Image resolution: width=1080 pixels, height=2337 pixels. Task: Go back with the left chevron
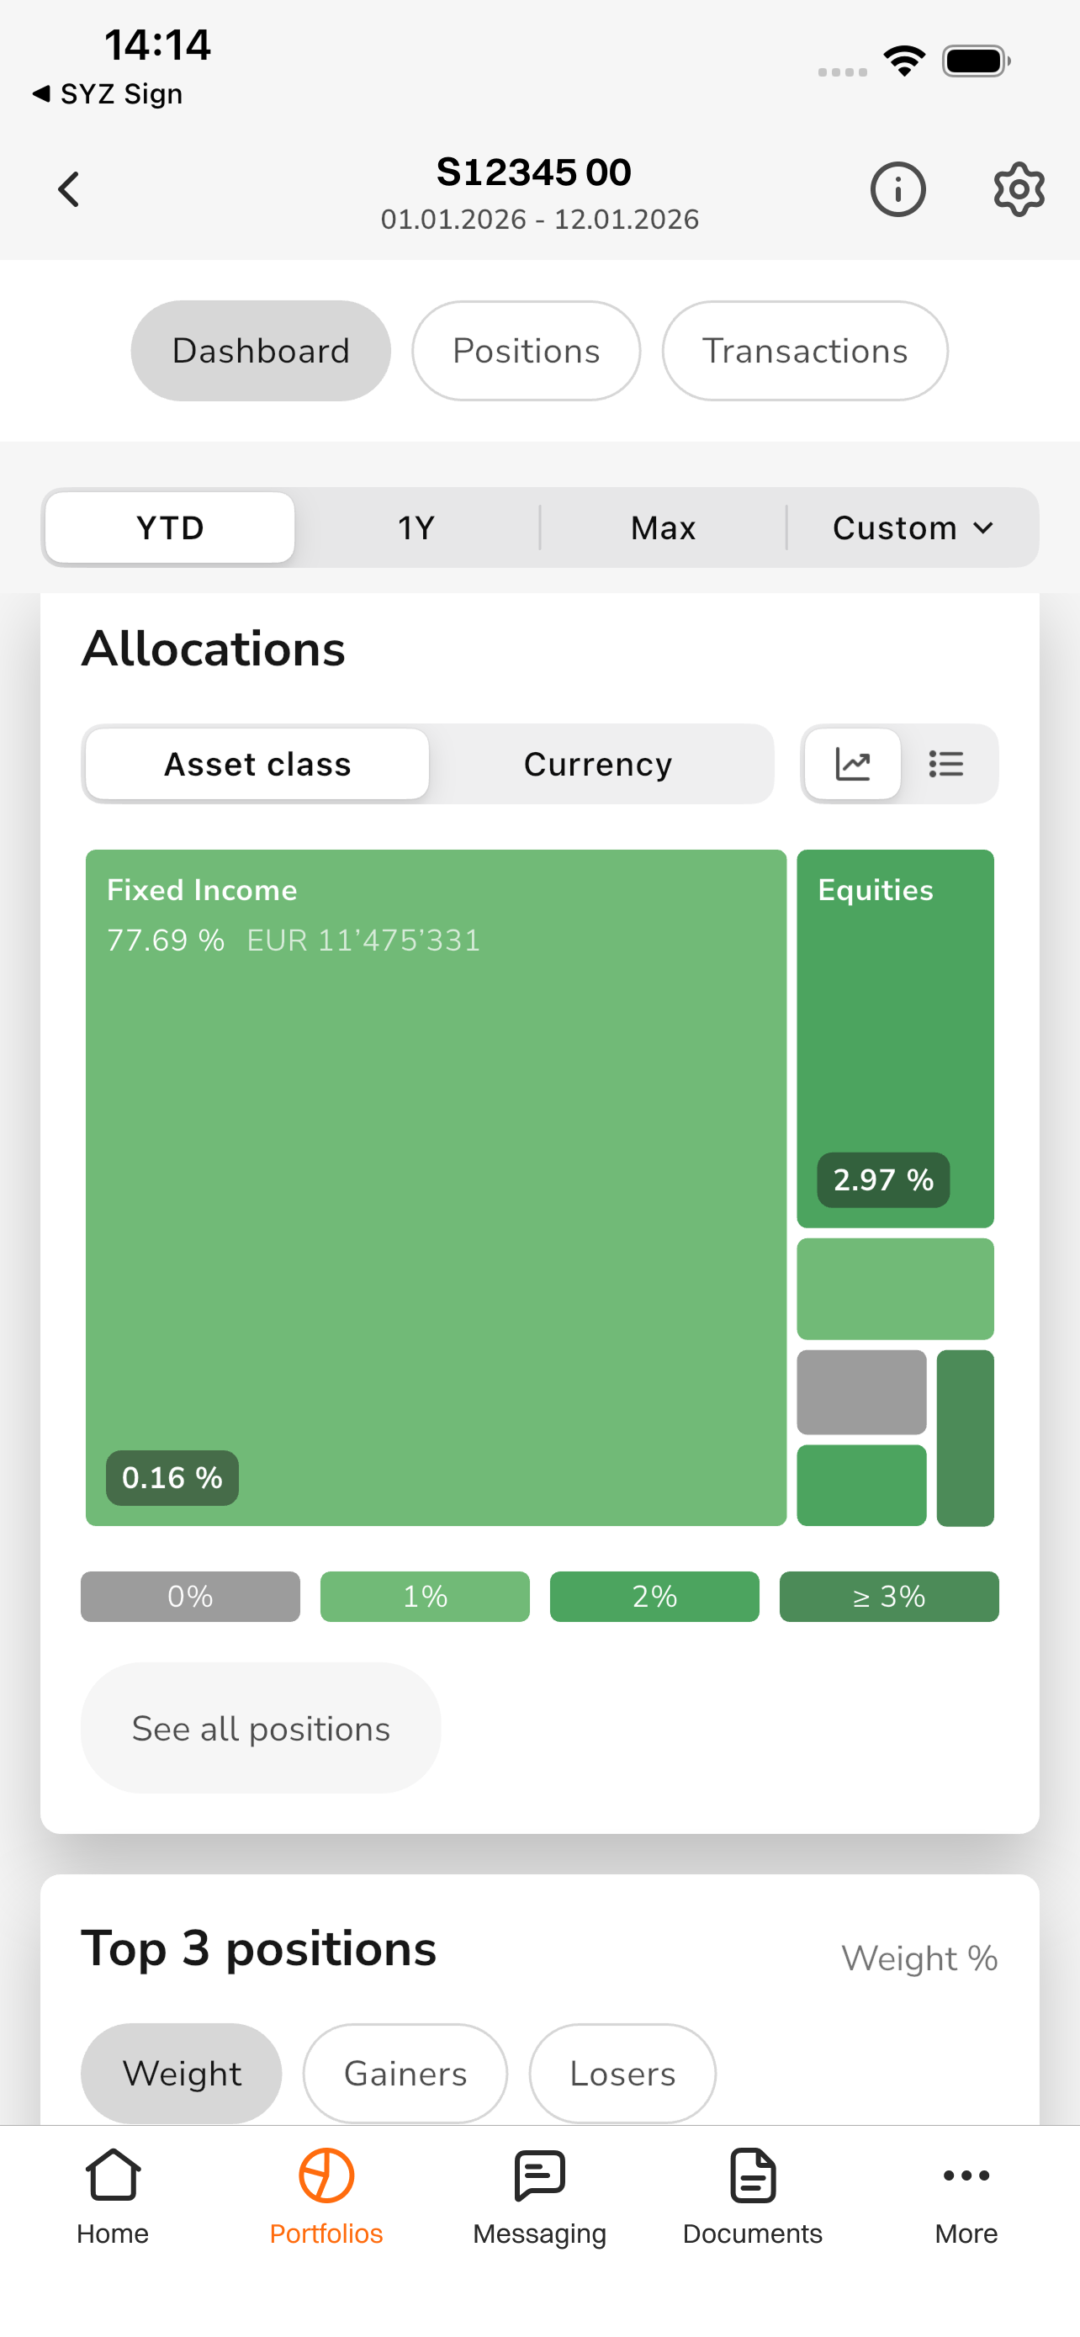[x=69, y=189]
